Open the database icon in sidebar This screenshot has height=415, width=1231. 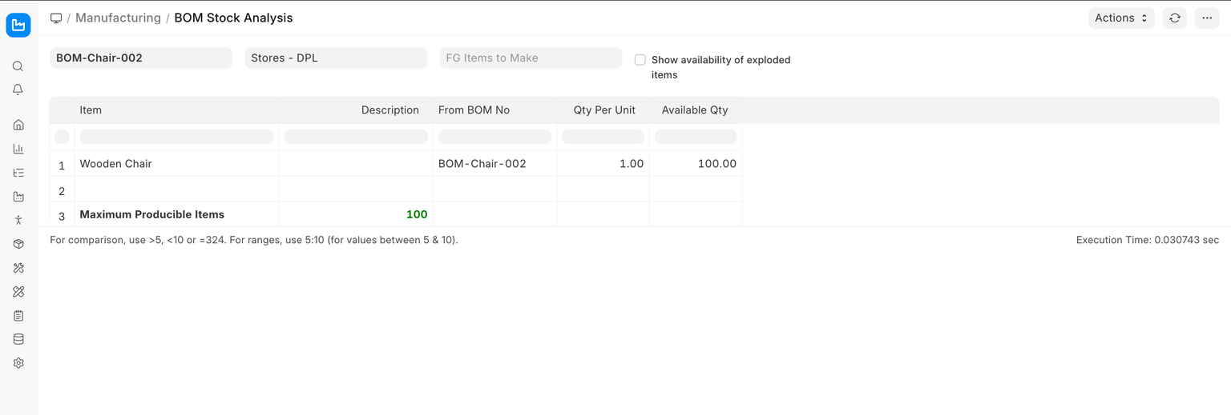pyautogui.click(x=18, y=339)
